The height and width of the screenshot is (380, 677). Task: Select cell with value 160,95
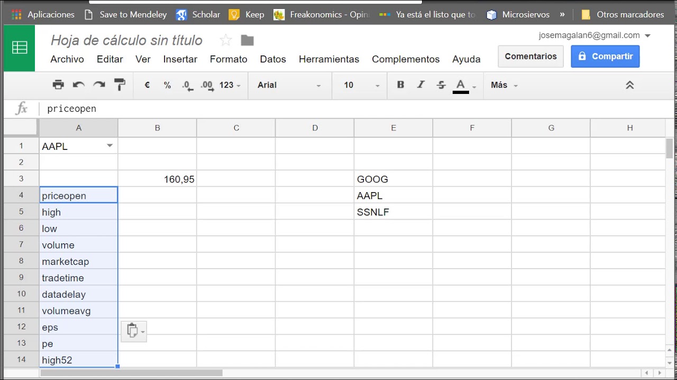coord(157,179)
